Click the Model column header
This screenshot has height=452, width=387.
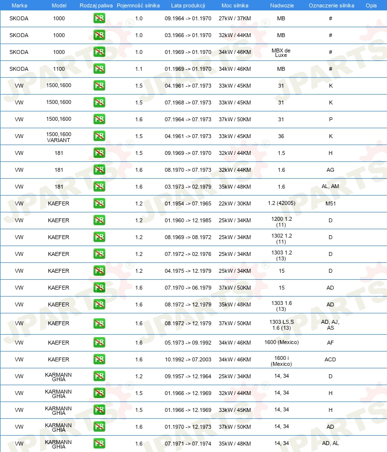click(x=59, y=5)
